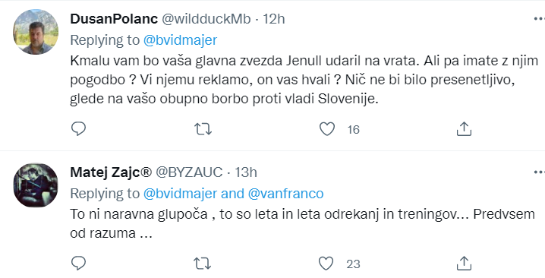Retweet DusanPolanc's tweet
This screenshot has height=278, width=545.
click(203, 129)
